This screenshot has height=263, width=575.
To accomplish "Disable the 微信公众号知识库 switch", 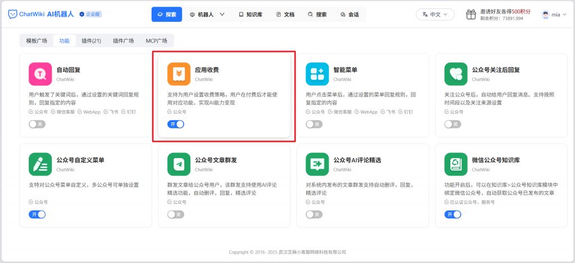I will [x=453, y=214].
